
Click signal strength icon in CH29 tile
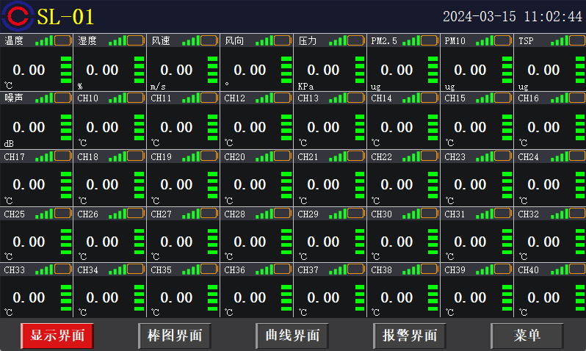pyautogui.click(x=338, y=214)
